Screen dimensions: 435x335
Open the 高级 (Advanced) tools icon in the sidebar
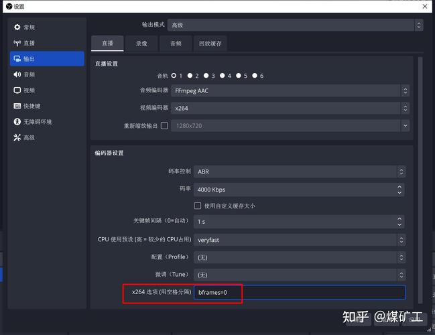click(x=17, y=137)
